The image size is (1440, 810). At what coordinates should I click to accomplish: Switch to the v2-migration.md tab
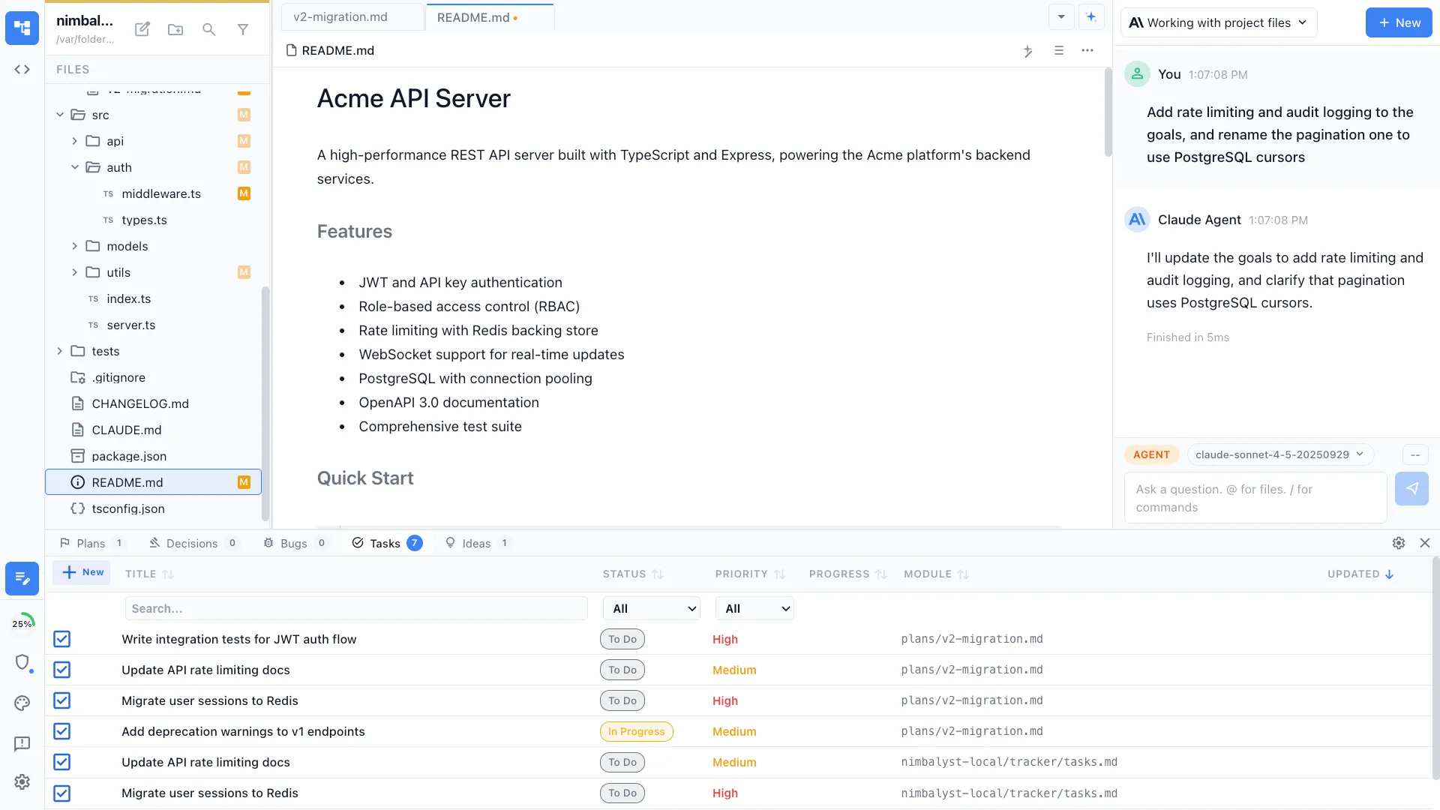(x=340, y=16)
